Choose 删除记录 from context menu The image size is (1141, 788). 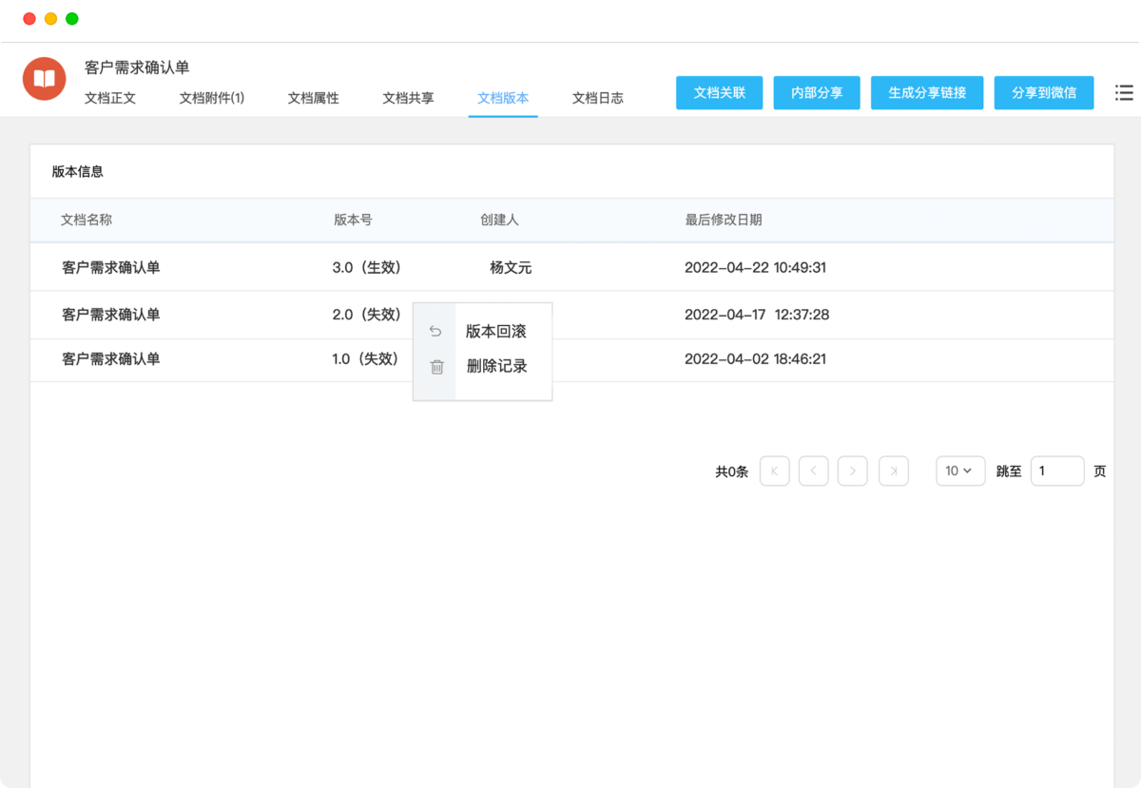(496, 366)
